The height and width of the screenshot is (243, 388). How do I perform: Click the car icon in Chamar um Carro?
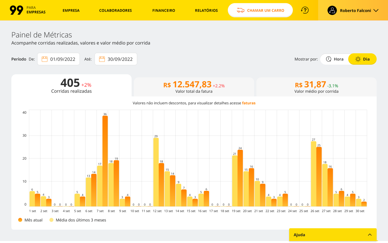[x=241, y=10]
